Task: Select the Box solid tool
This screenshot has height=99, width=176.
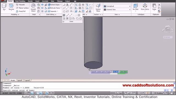Action: (x=4, y=7)
